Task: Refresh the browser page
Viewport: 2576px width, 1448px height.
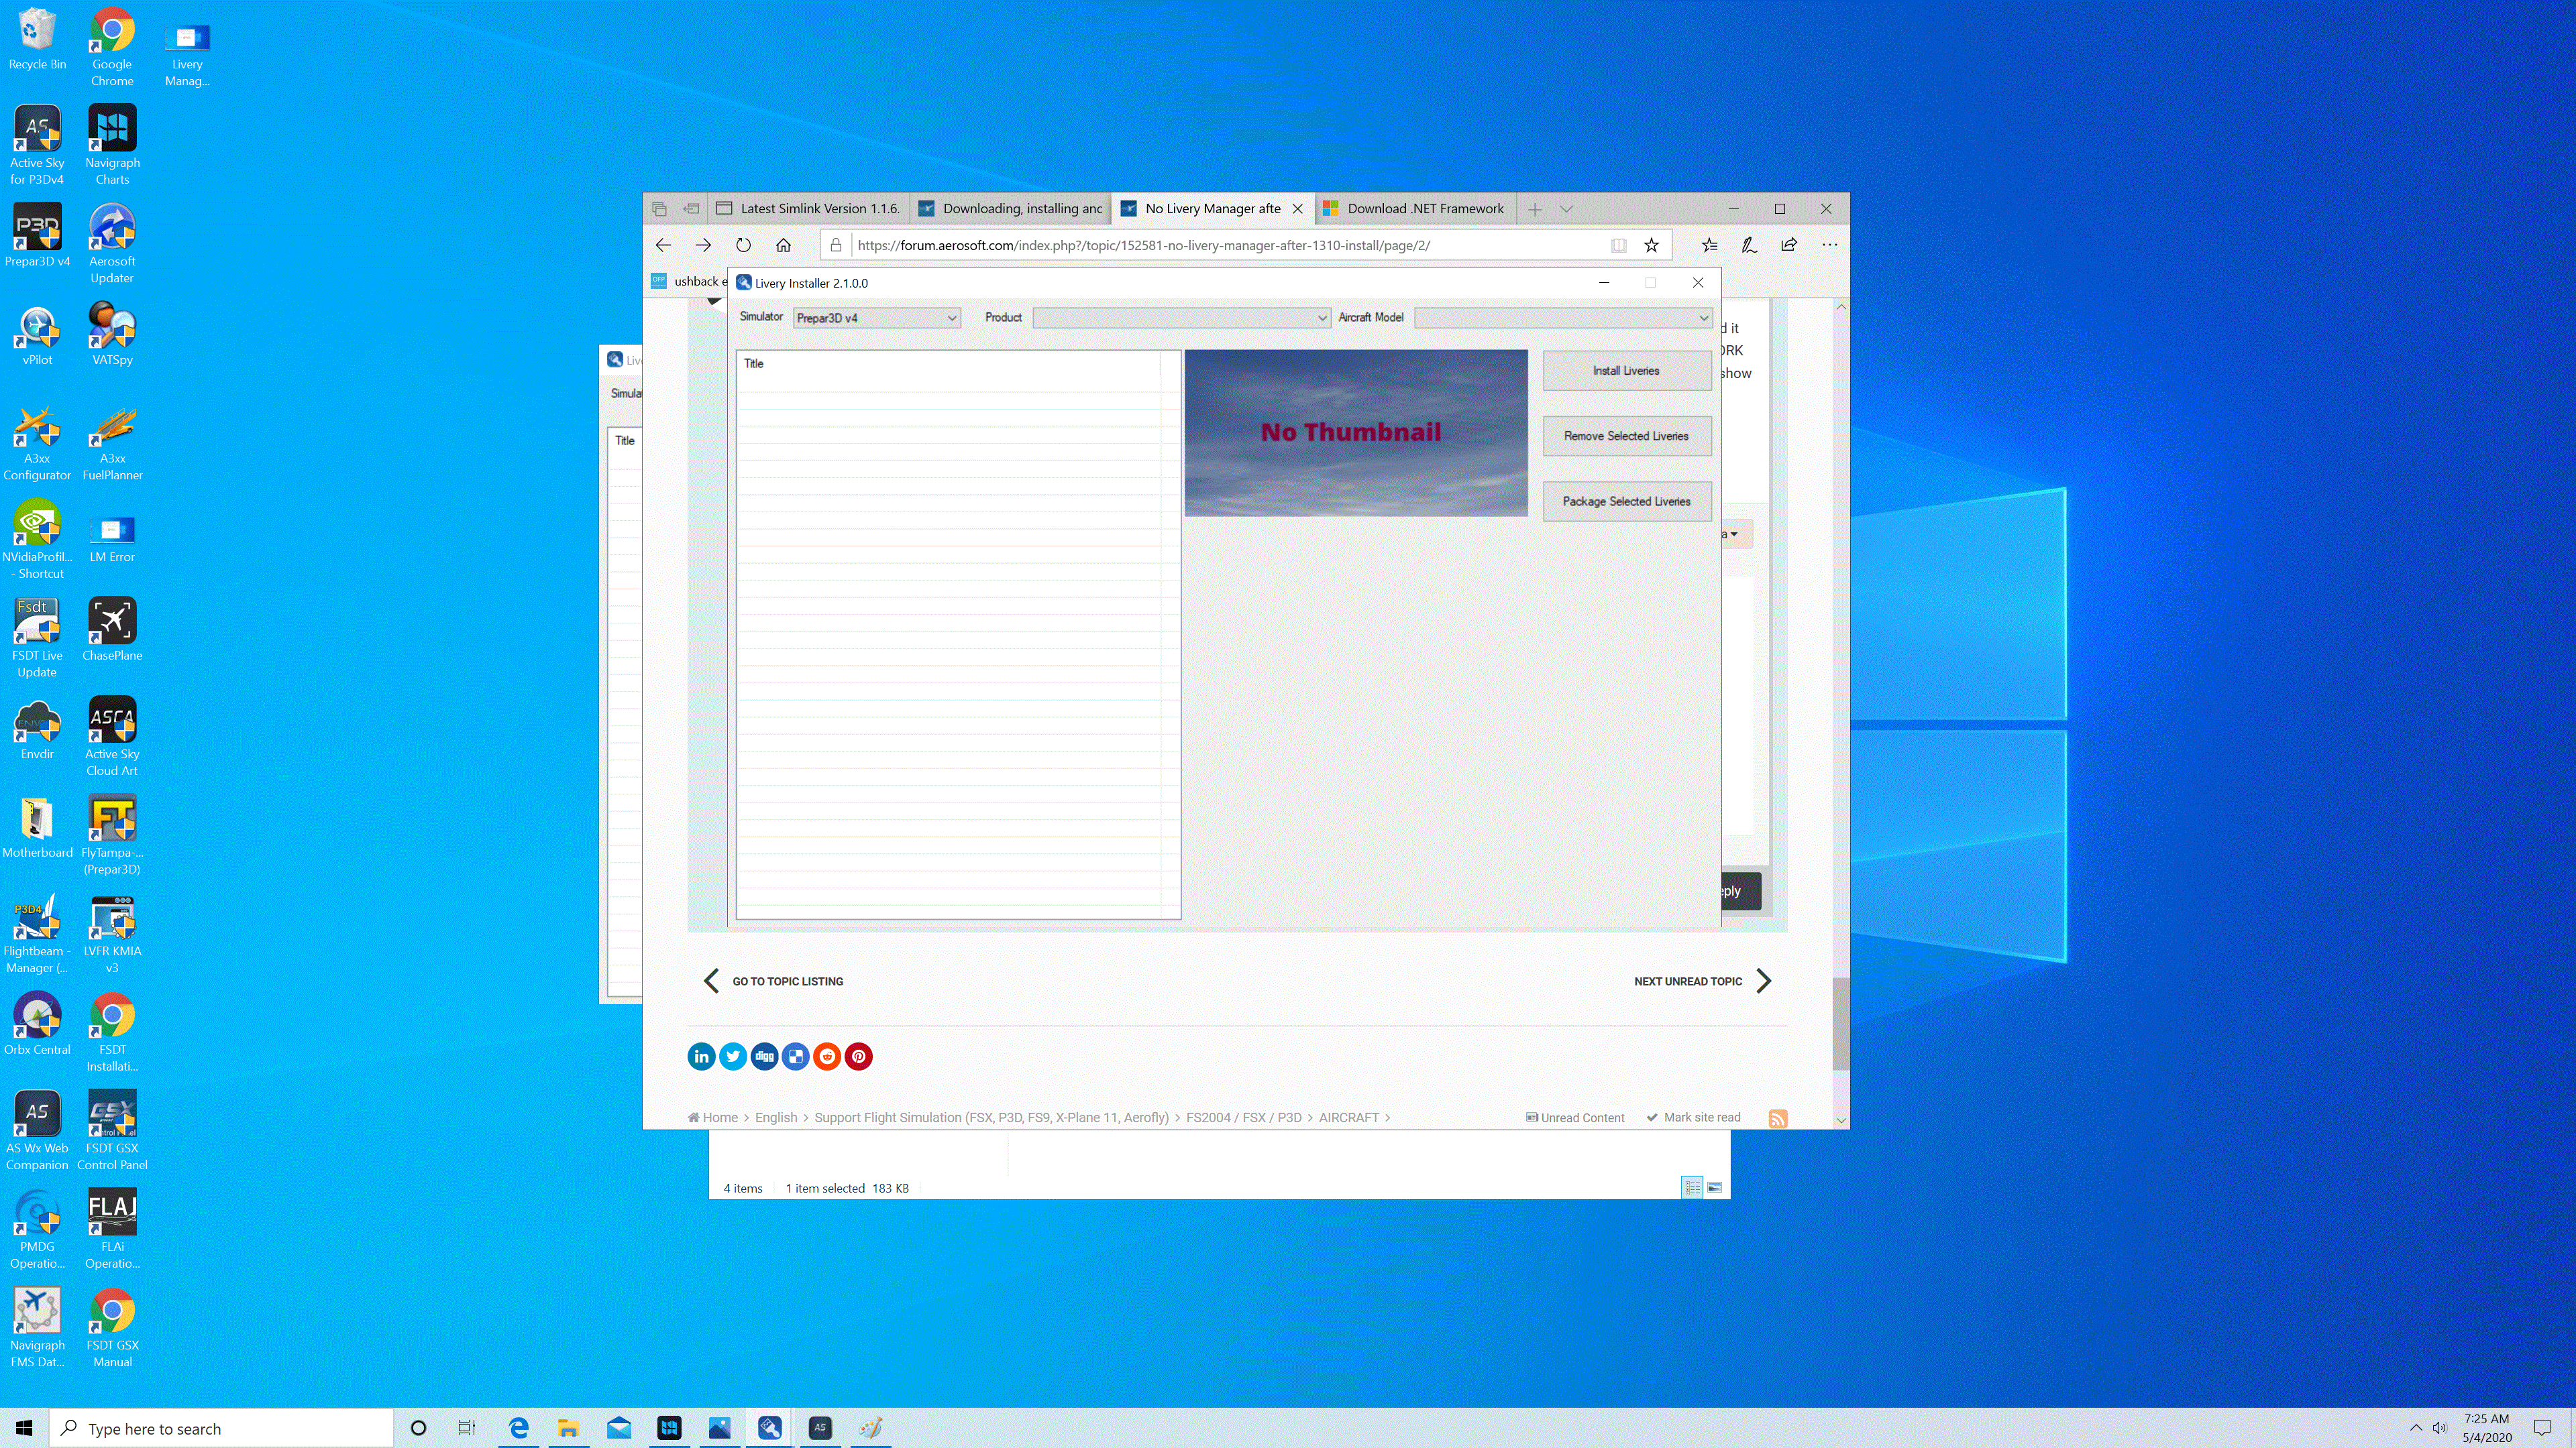Action: [x=743, y=245]
